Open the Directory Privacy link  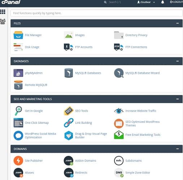(136, 35)
